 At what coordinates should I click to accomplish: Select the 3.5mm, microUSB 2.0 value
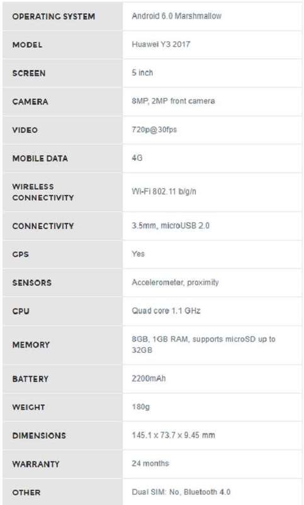click(171, 225)
